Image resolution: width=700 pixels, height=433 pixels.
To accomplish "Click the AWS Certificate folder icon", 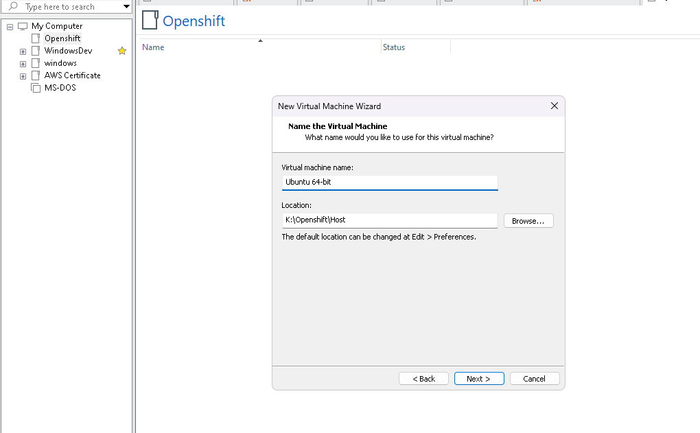I will [36, 75].
